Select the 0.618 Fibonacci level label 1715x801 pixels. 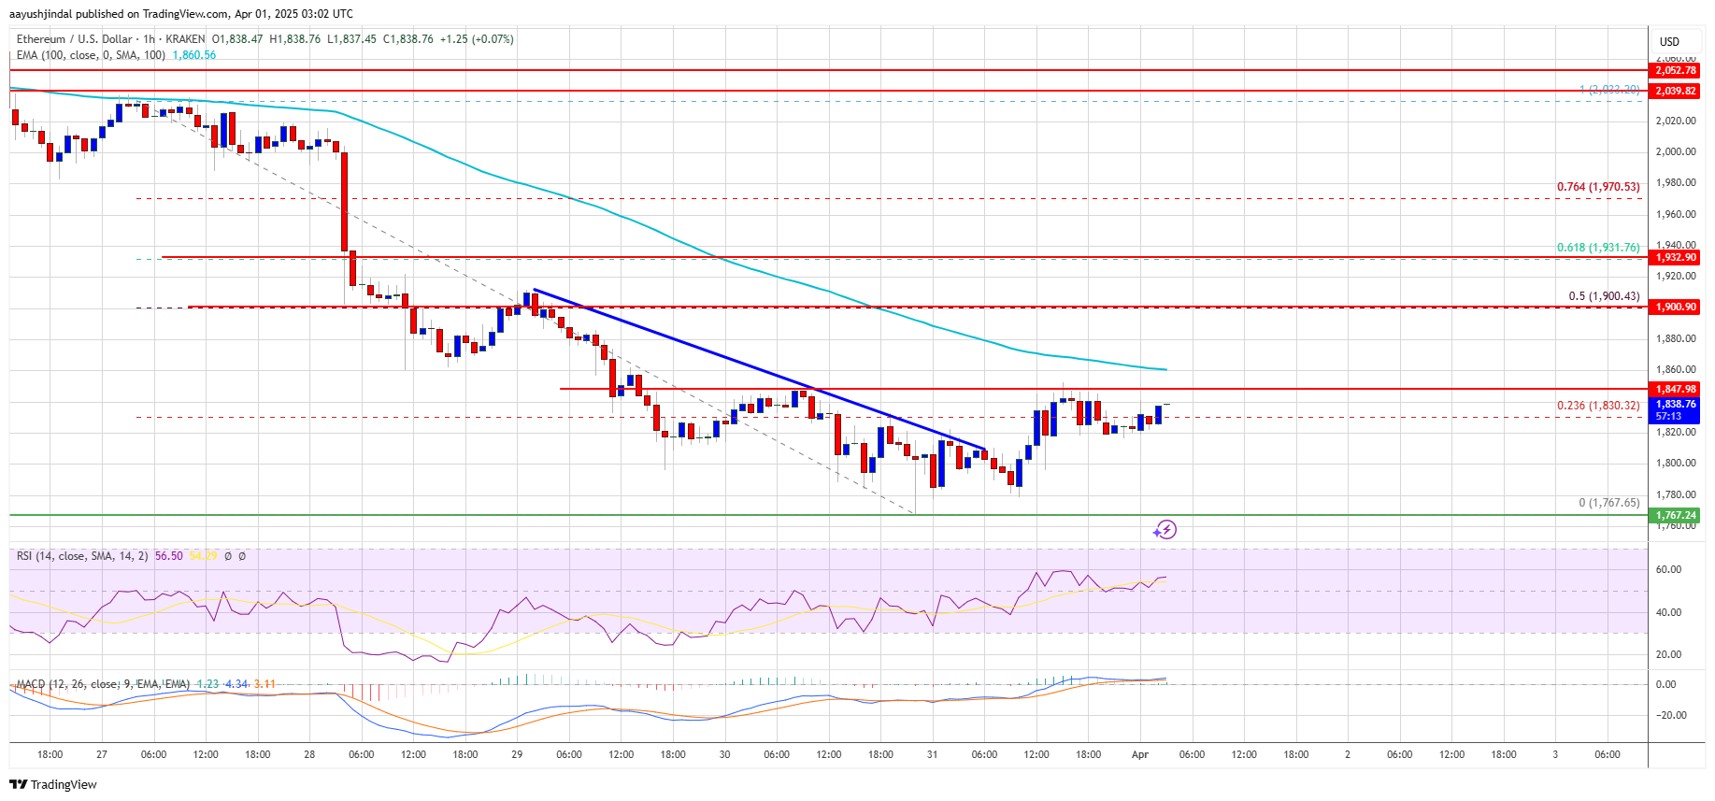(1597, 248)
